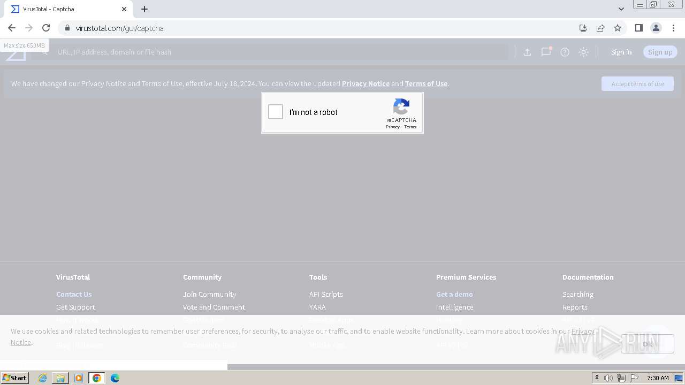Click the network tray icon
The width and height of the screenshot is (685, 385).
coord(621,378)
